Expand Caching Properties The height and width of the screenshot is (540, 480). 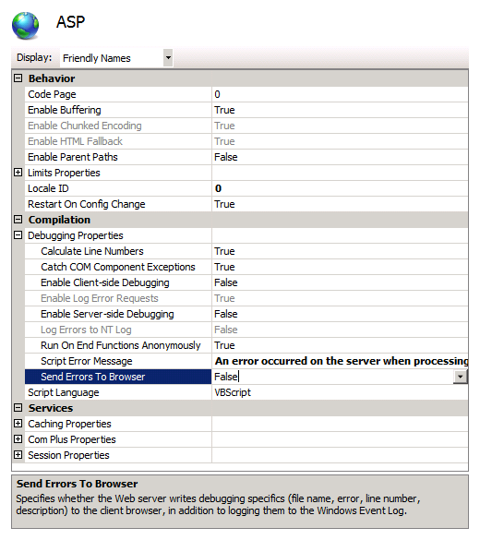(18, 424)
